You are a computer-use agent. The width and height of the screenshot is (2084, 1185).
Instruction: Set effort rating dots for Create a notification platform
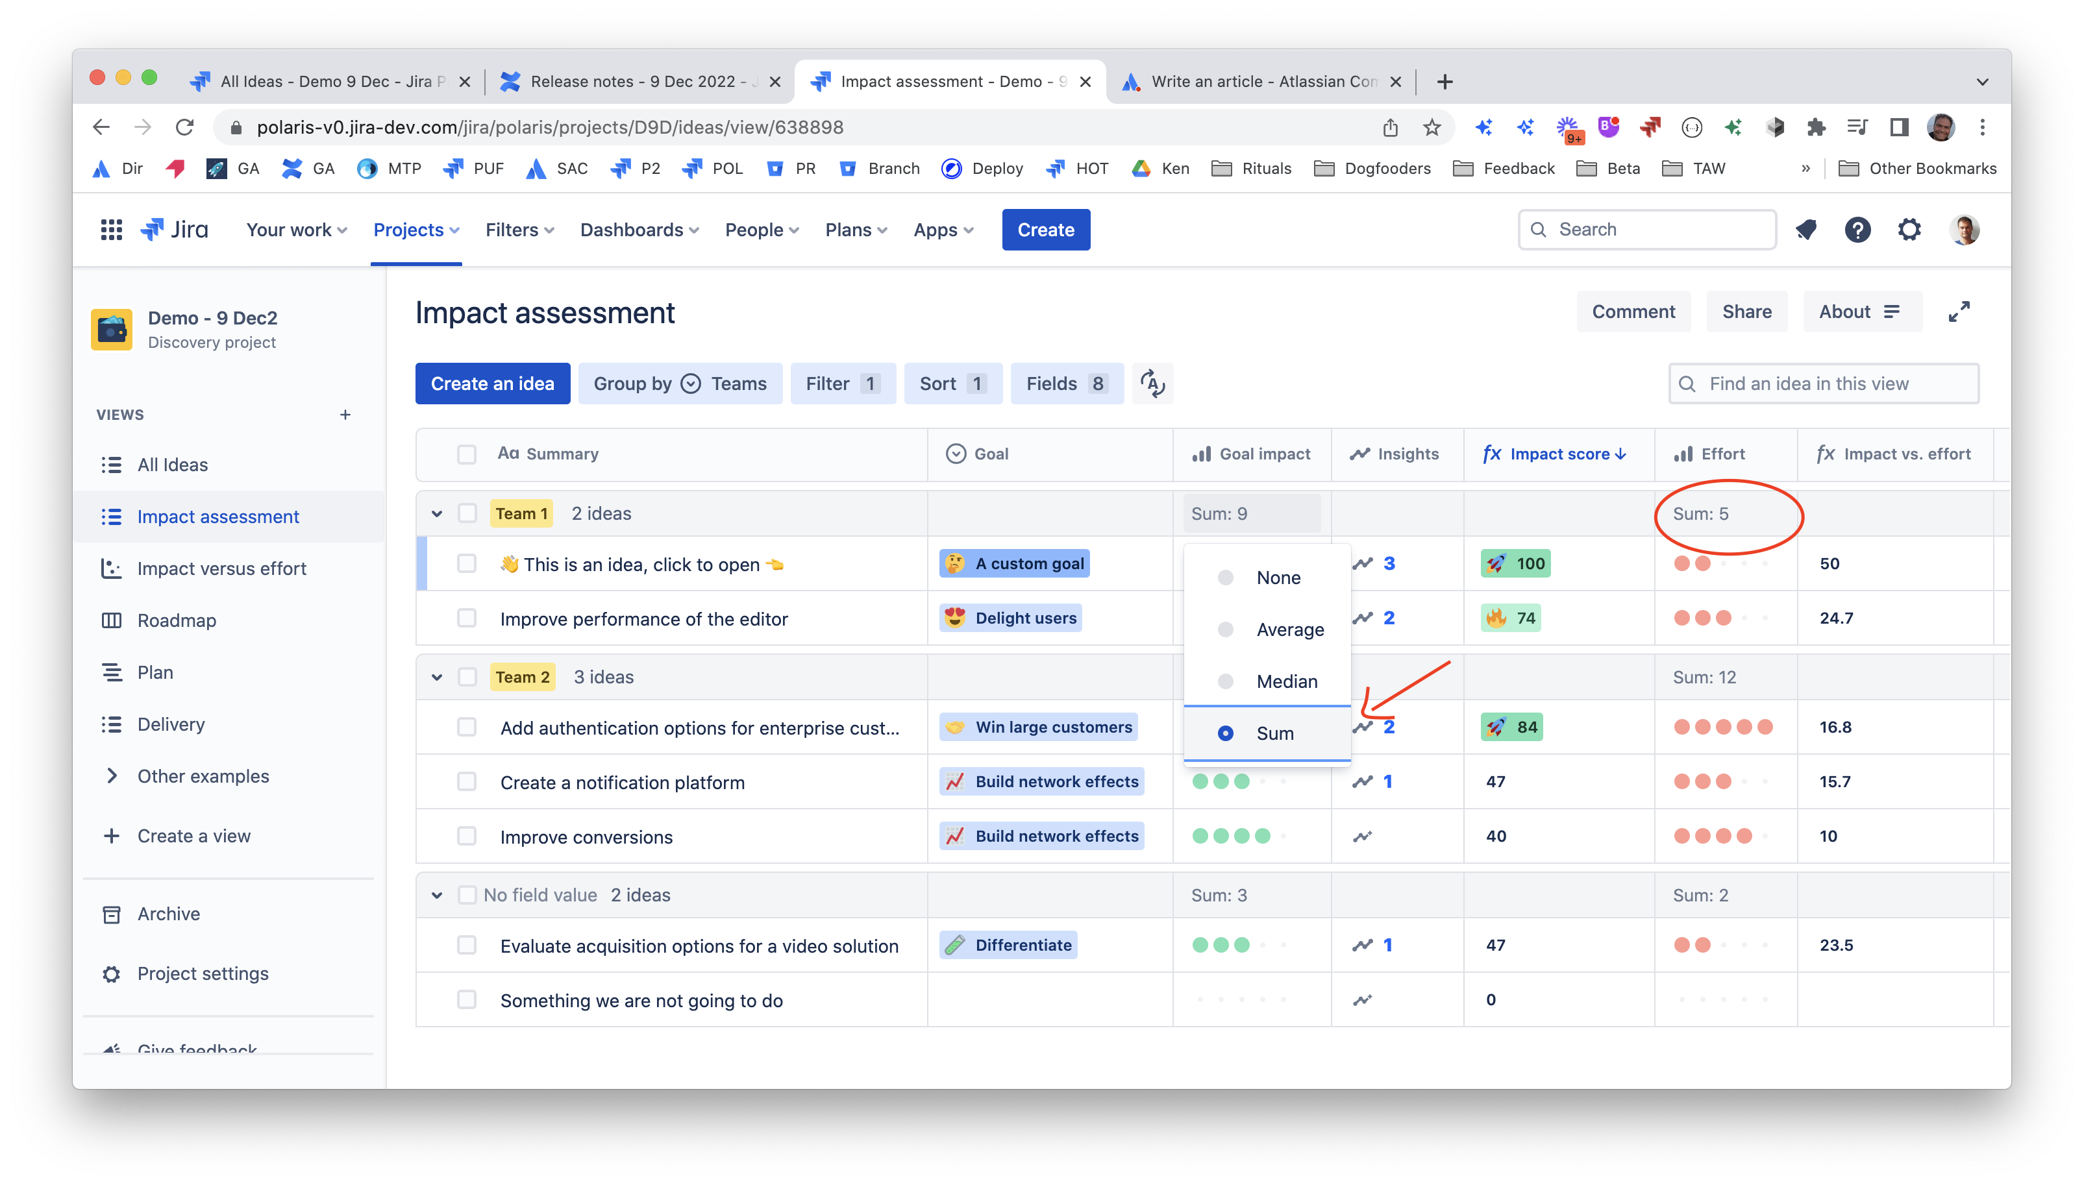(1722, 781)
